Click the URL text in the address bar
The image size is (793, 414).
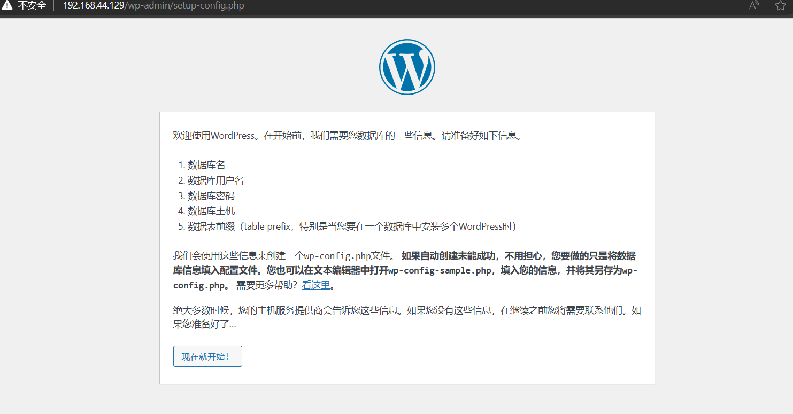153,6
